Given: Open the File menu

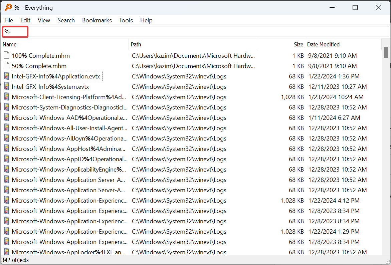Looking at the screenshot, I should (9, 20).
